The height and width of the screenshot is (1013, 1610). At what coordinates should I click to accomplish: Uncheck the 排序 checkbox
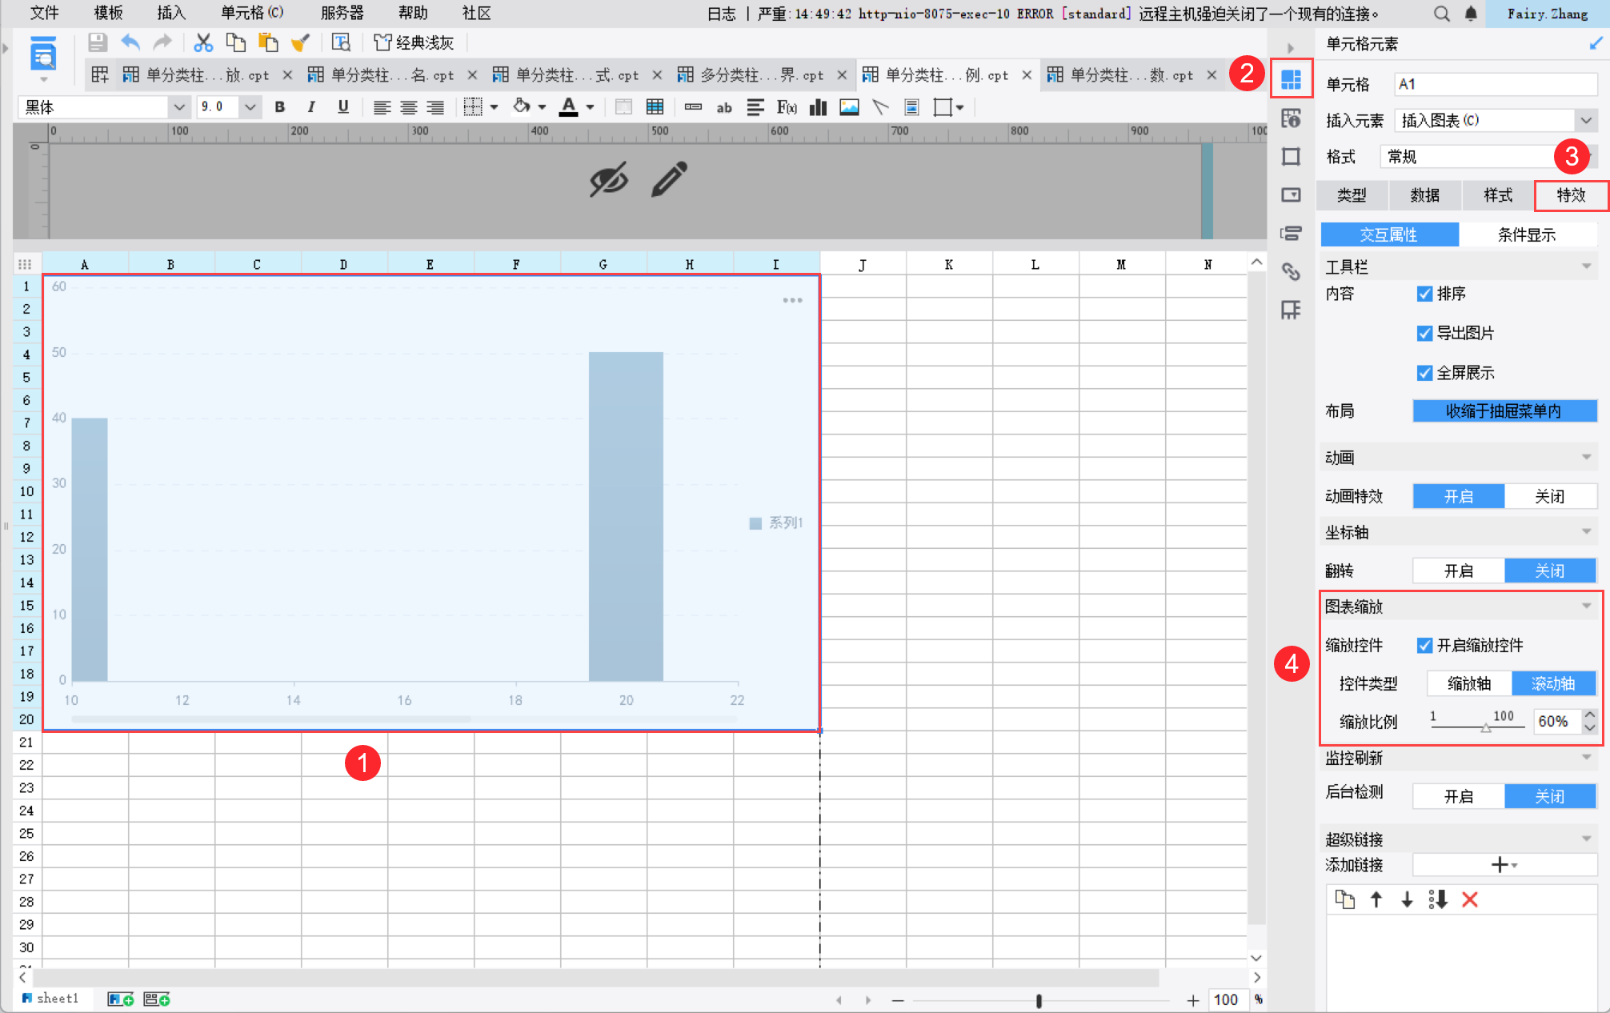coord(1424,294)
